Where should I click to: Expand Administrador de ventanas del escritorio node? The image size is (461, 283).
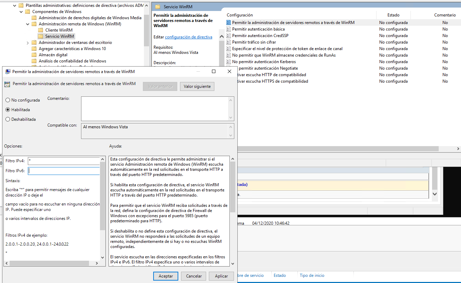tap(28, 43)
